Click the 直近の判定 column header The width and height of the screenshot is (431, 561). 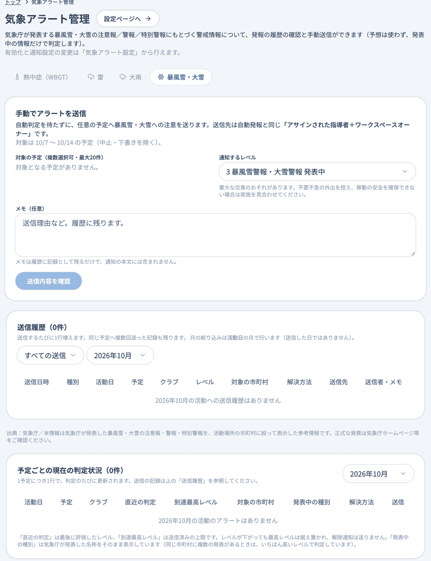click(x=141, y=502)
